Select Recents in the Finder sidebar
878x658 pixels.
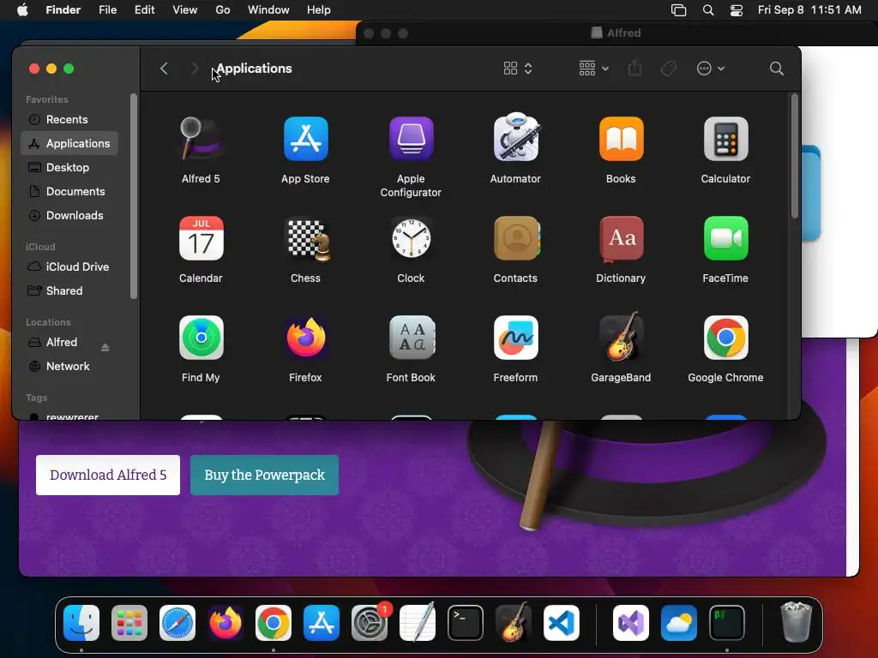tap(69, 120)
